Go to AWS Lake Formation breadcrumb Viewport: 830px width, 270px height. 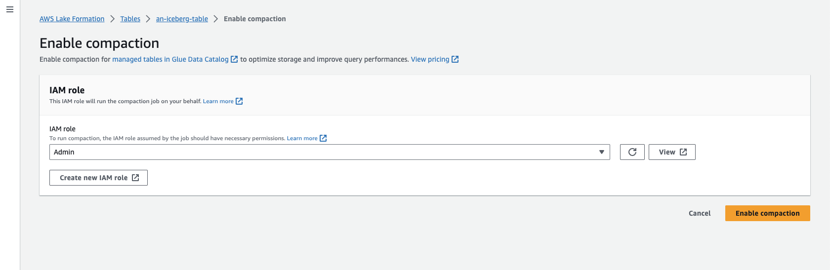(x=72, y=19)
